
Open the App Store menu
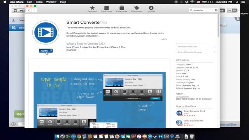tap(17, 2)
